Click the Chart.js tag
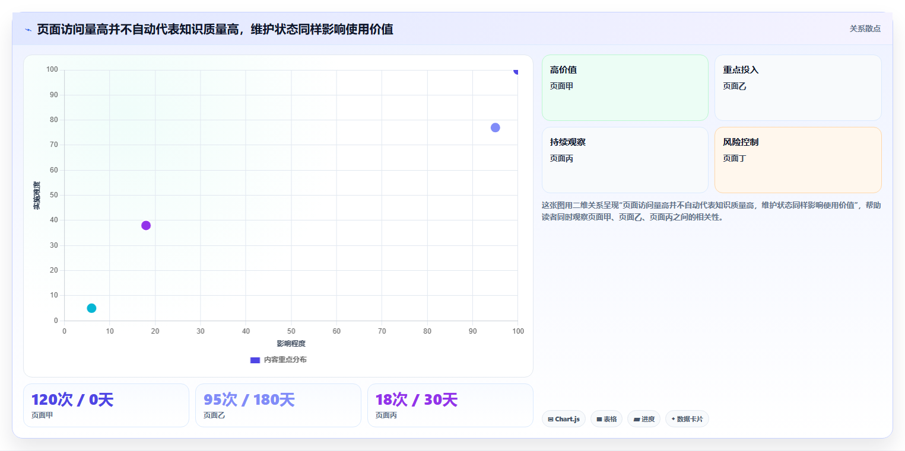This screenshot has width=905, height=451. click(x=563, y=419)
